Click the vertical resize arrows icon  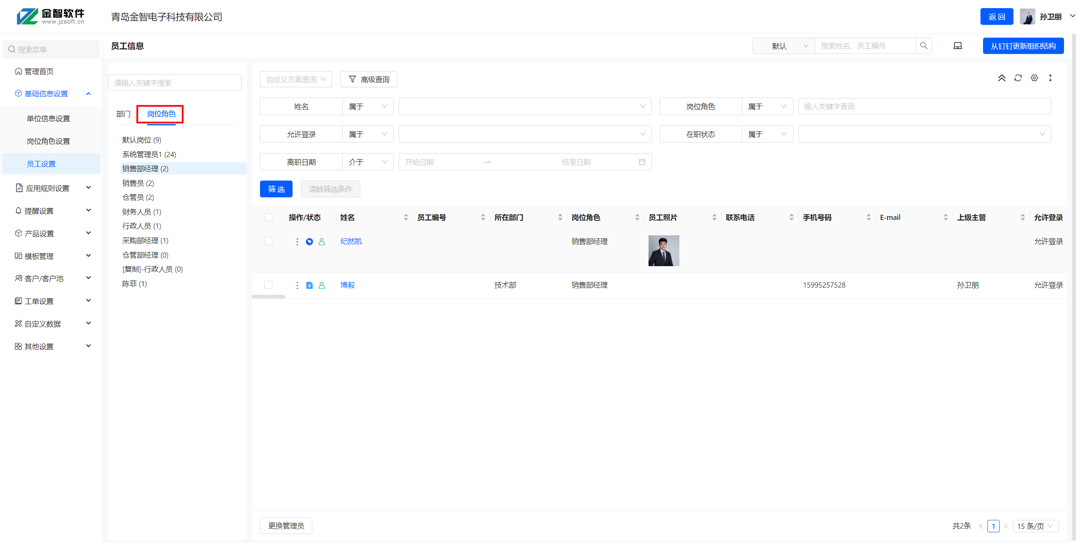click(x=1050, y=78)
